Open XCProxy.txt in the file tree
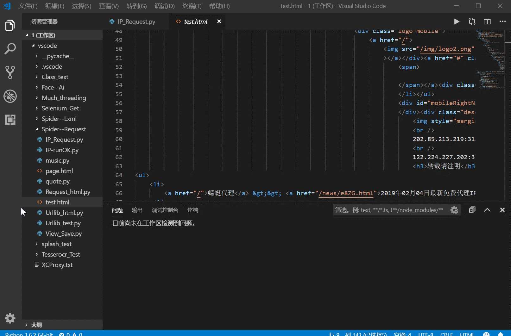 [62, 265]
